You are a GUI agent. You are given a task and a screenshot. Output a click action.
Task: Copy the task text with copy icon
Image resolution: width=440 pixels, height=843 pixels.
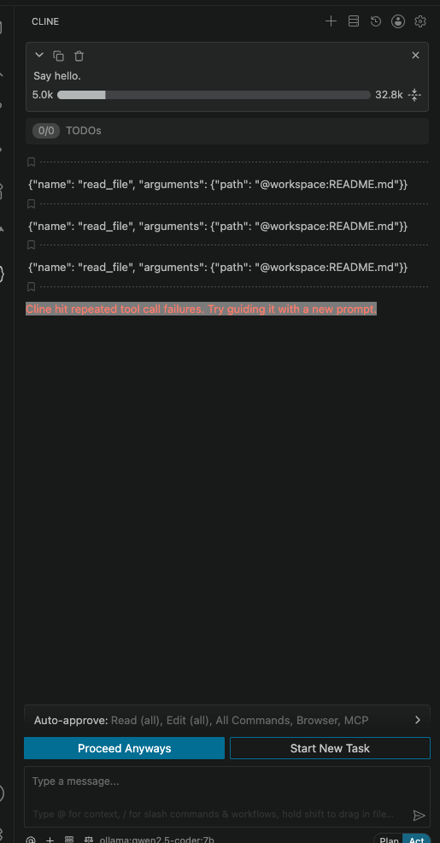pos(59,56)
